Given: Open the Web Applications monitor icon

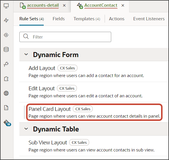Looking at the screenshot, I should pyautogui.click(x=6, y=6).
